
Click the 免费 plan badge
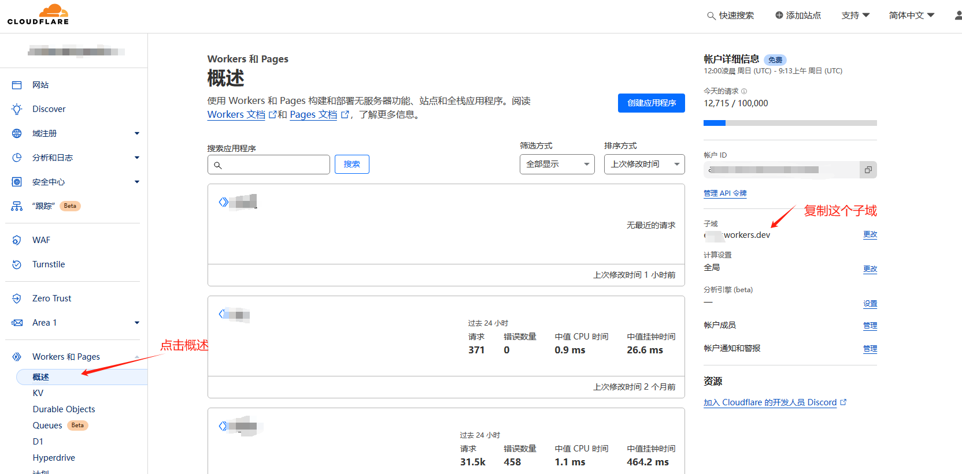pos(775,60)
